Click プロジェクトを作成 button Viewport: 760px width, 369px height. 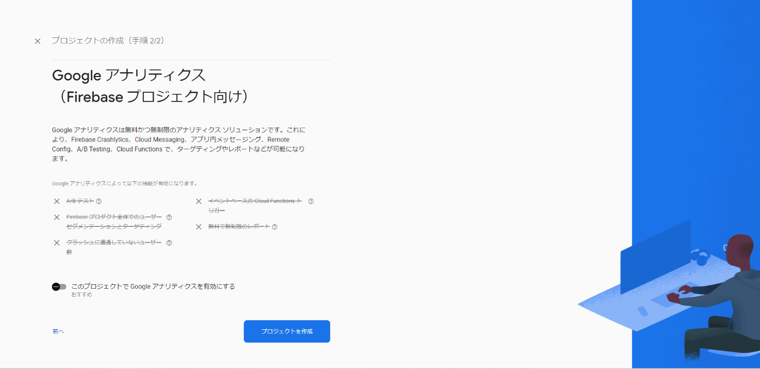tap(287, 331)
